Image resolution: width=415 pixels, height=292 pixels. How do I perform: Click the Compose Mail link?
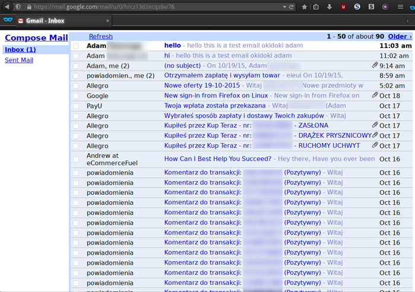(x=37, y=37)
